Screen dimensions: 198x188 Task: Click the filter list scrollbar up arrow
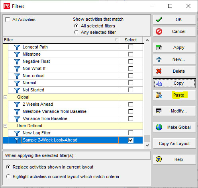click(147, 40)
